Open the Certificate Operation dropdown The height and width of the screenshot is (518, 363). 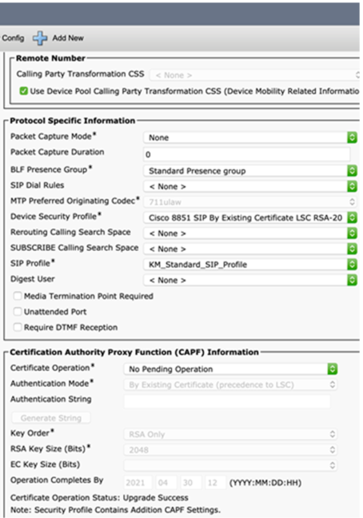[230, 369]
